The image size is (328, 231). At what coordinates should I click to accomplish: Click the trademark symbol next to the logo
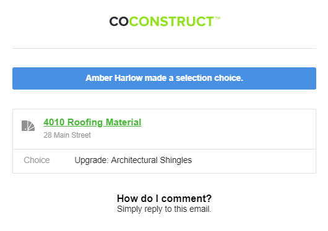click(218, 18)
